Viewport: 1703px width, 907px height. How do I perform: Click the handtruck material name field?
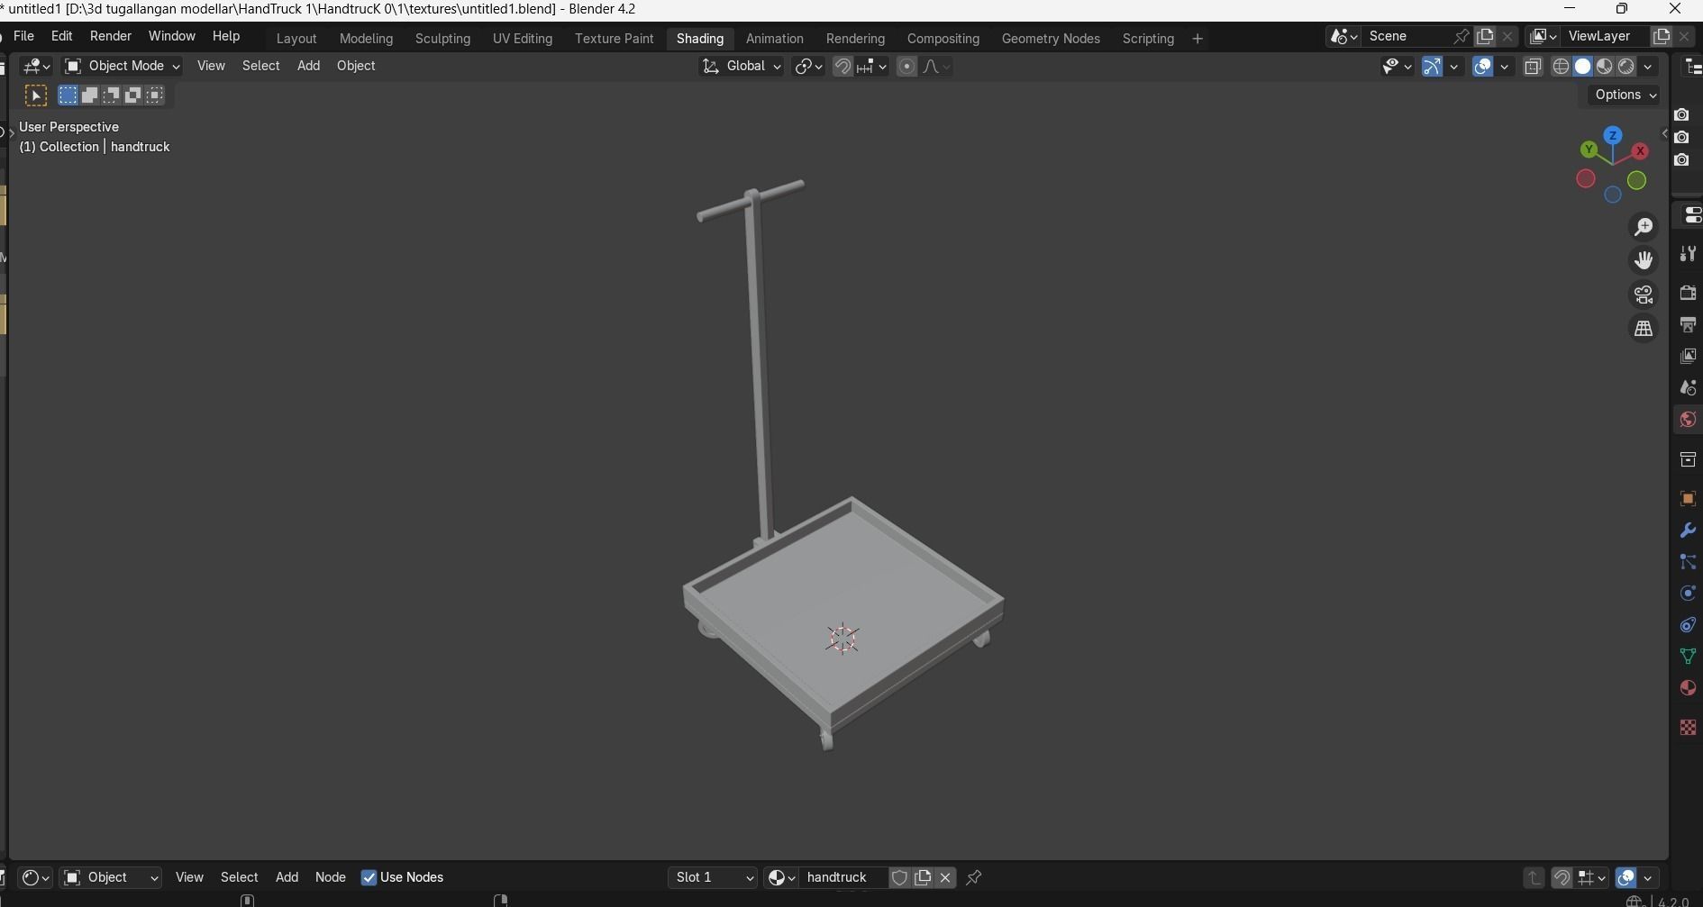pos(842,877)
